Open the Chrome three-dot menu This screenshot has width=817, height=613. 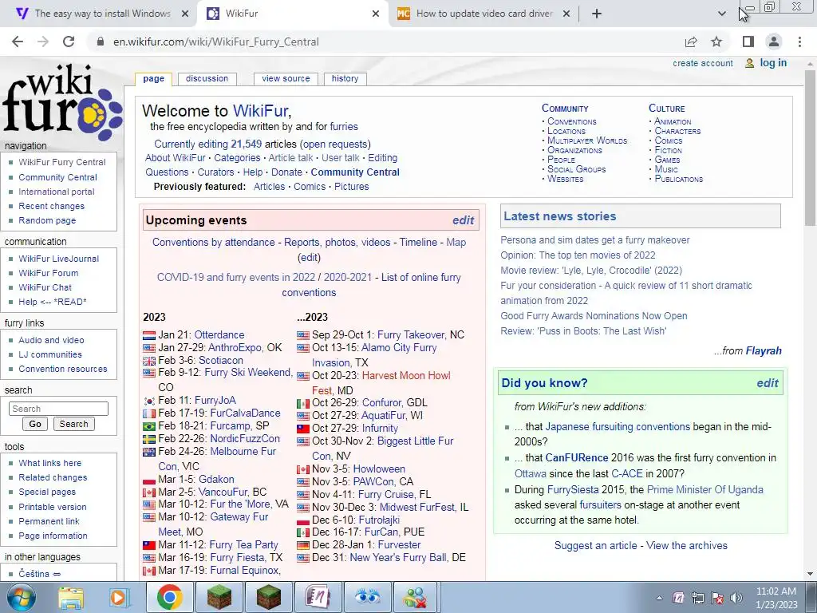(799, 42)
